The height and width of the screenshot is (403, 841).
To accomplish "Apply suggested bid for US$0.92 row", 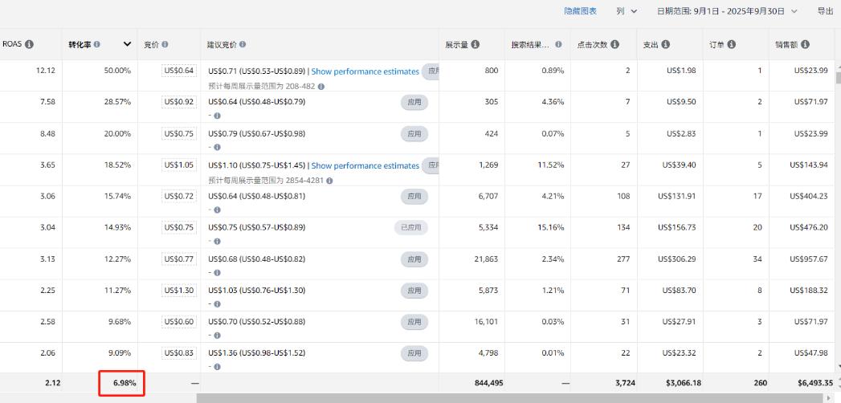I will click(414, 102).
